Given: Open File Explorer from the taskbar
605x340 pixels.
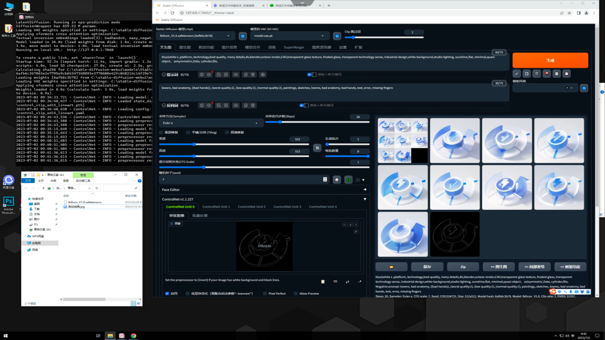Looking at the screenshot, I should [x=110, y=336].
